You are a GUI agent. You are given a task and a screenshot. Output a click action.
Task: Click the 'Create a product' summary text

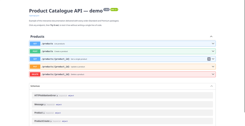tap(61, 51)
